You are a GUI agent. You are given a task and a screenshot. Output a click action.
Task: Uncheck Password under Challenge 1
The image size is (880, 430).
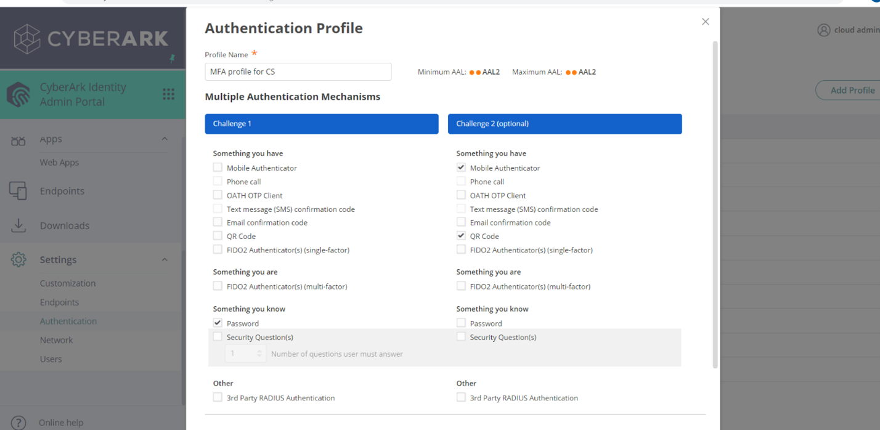pos(218,323)
